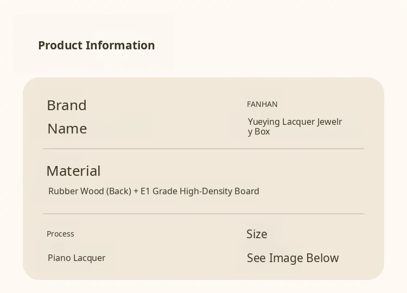Click the Product Information heading
The width and height of the screenshot is (407, 293).
[96, 45]
